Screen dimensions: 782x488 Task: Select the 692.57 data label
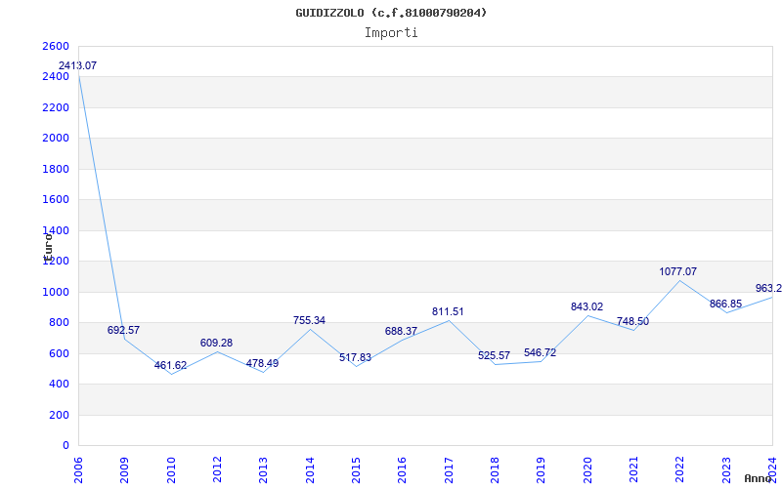coord(123,330)
